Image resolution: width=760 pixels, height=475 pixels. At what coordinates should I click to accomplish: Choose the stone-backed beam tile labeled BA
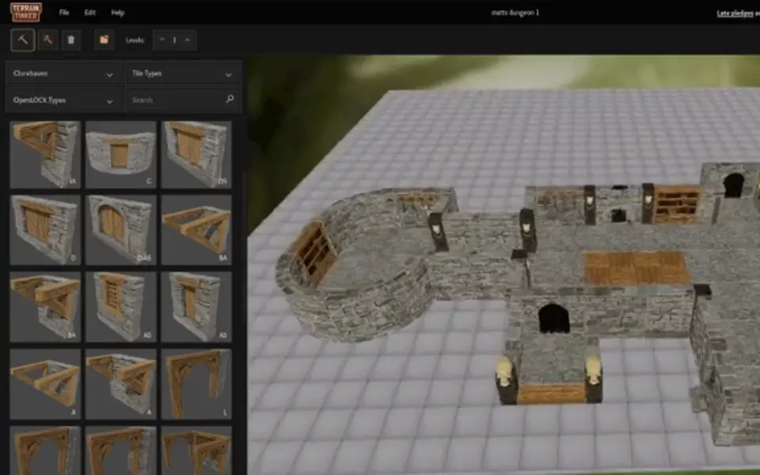45,306
